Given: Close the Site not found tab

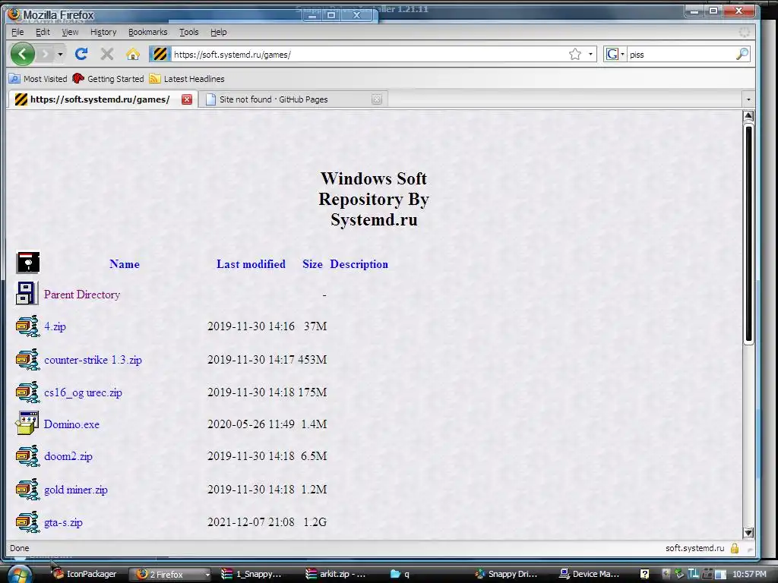Looking at the screenshot, I should (377, 99).
